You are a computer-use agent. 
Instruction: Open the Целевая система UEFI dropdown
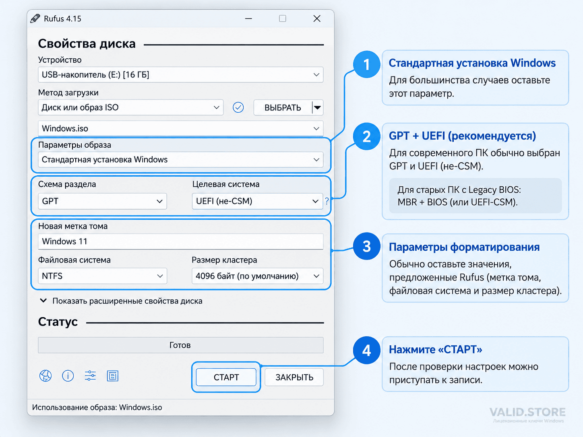click(x=258, y=201)
